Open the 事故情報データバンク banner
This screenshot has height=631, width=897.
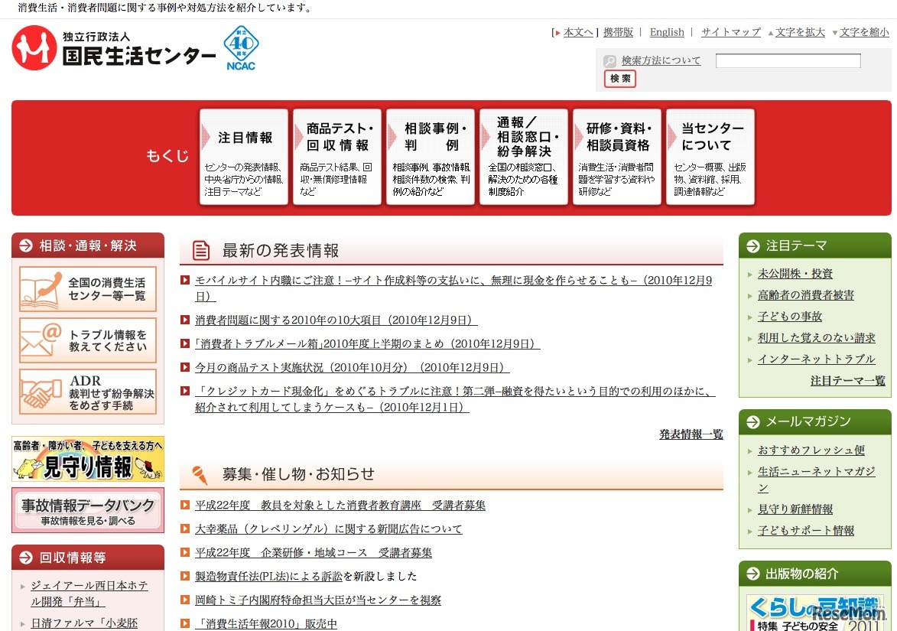pos(87,510)
